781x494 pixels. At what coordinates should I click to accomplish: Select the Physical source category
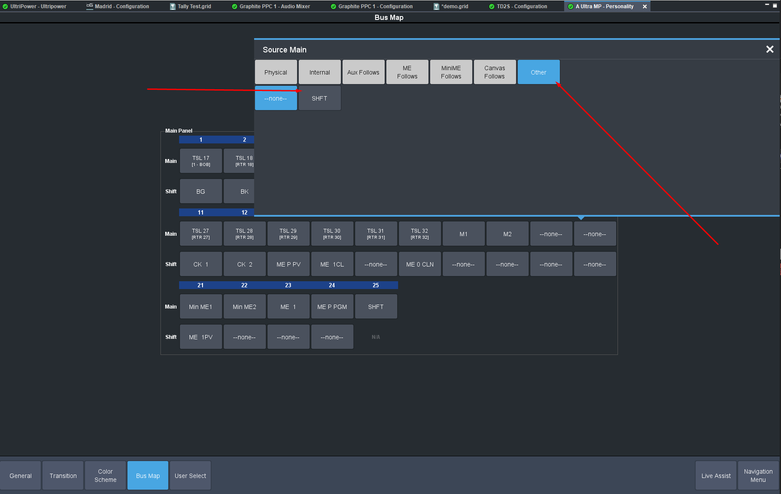click(276, 72)
